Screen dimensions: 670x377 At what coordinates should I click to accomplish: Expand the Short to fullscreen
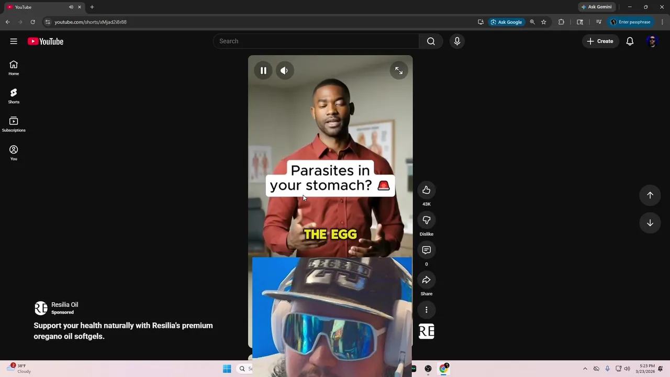coord(399,71)
